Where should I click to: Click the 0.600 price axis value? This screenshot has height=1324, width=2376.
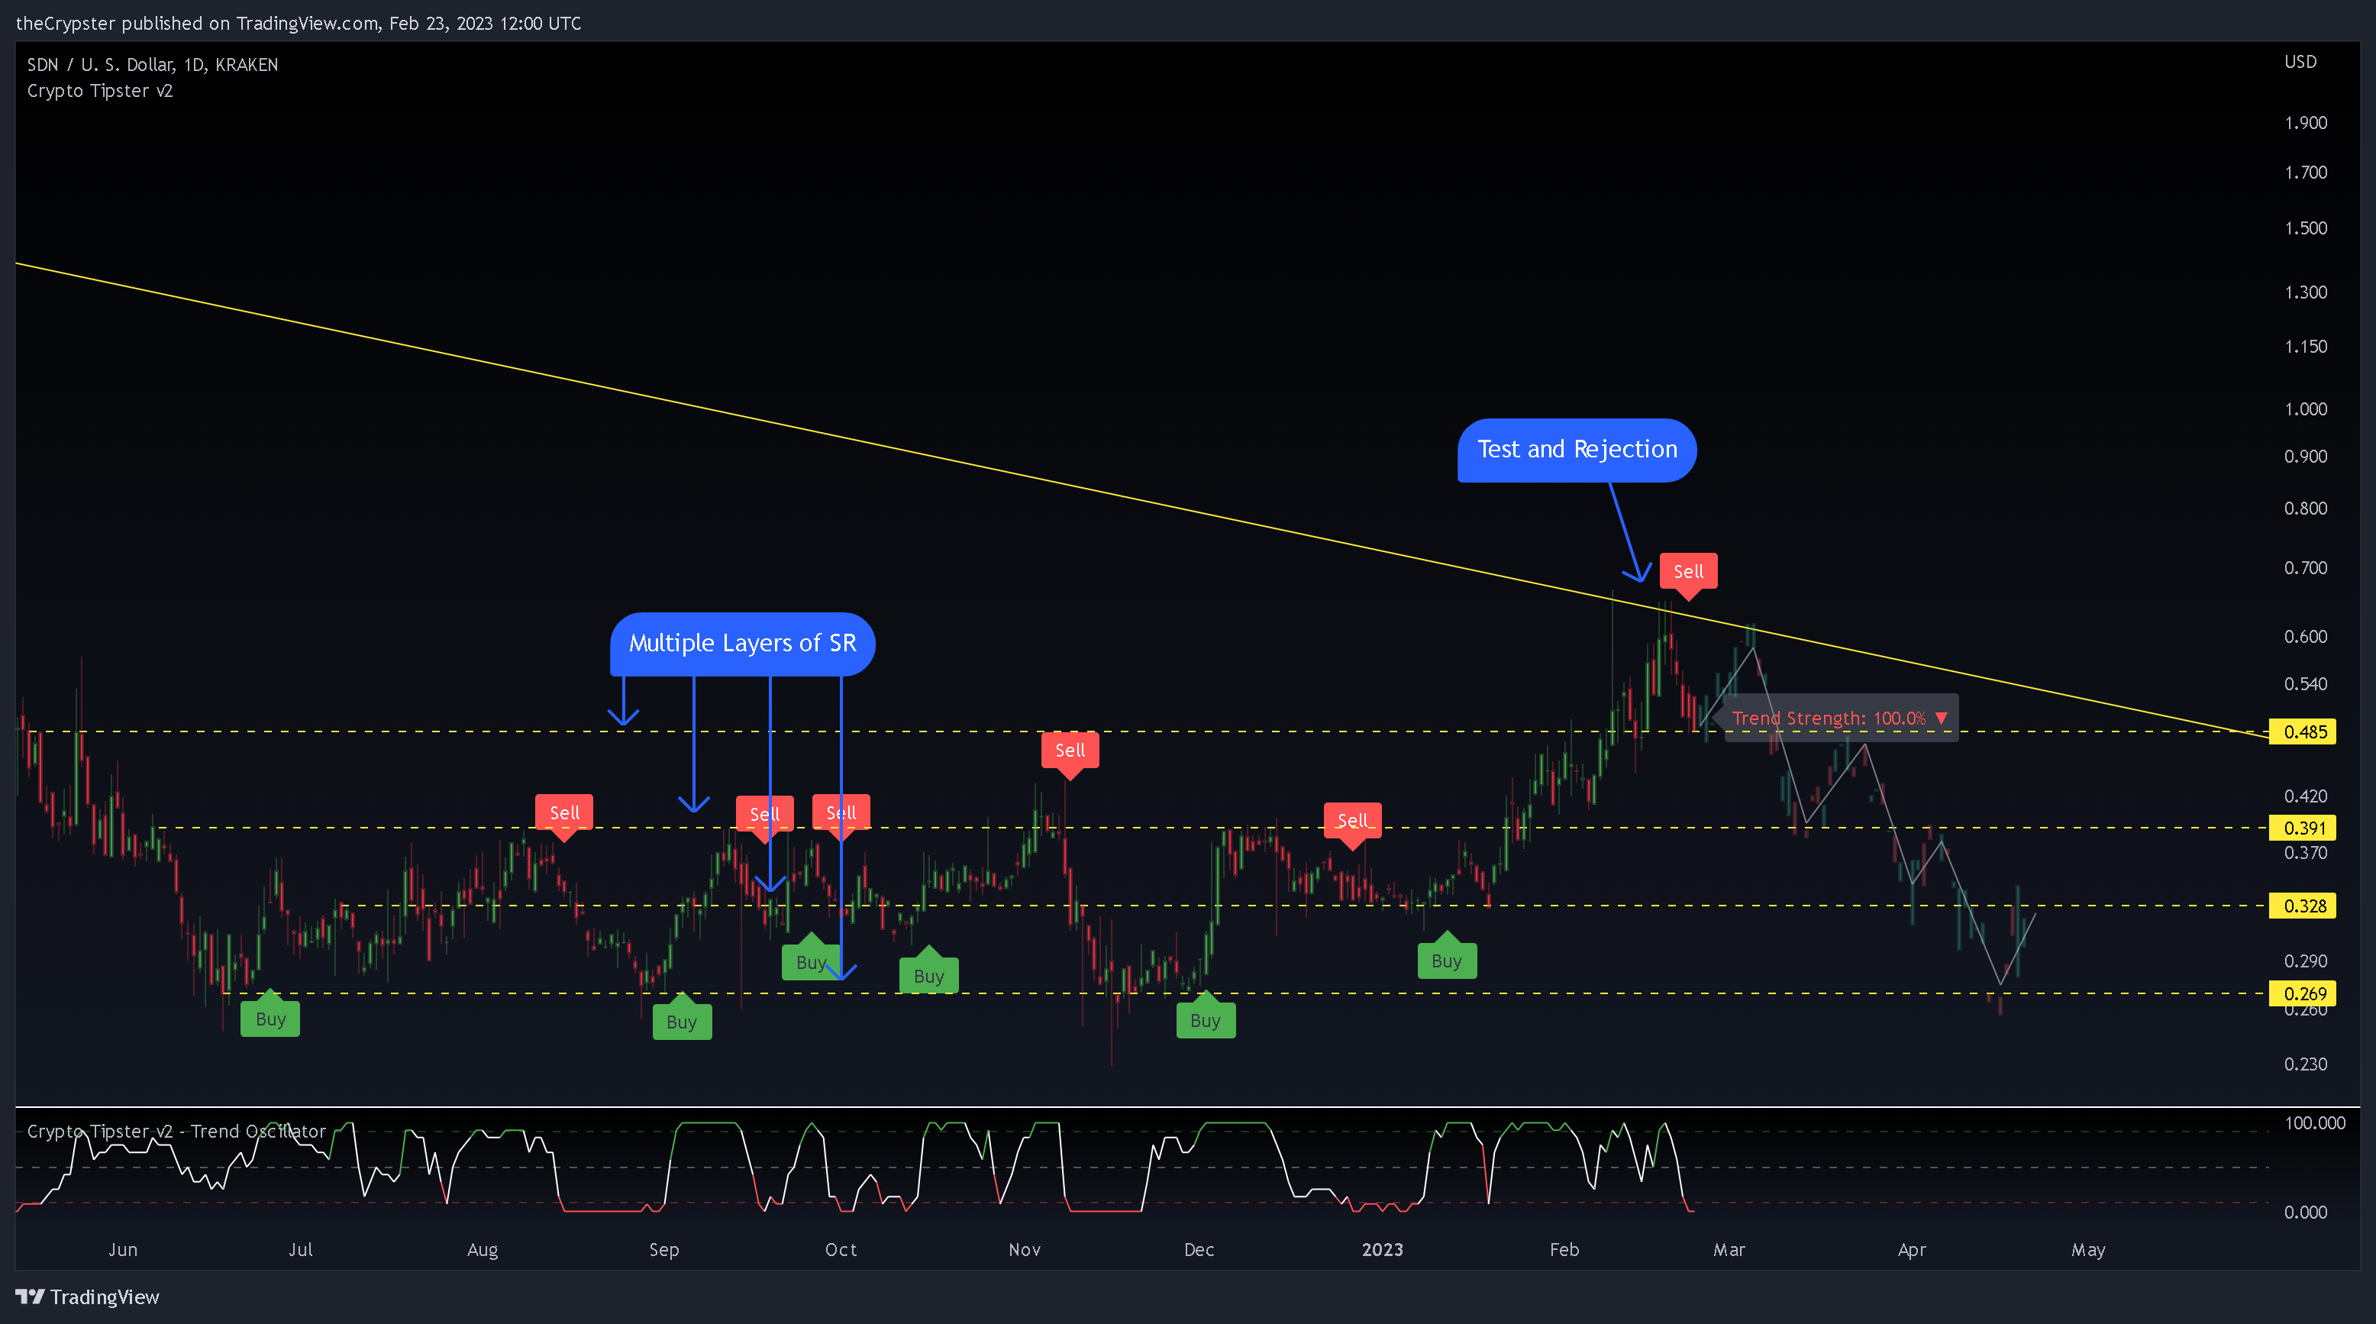[x=2305, y=637]
